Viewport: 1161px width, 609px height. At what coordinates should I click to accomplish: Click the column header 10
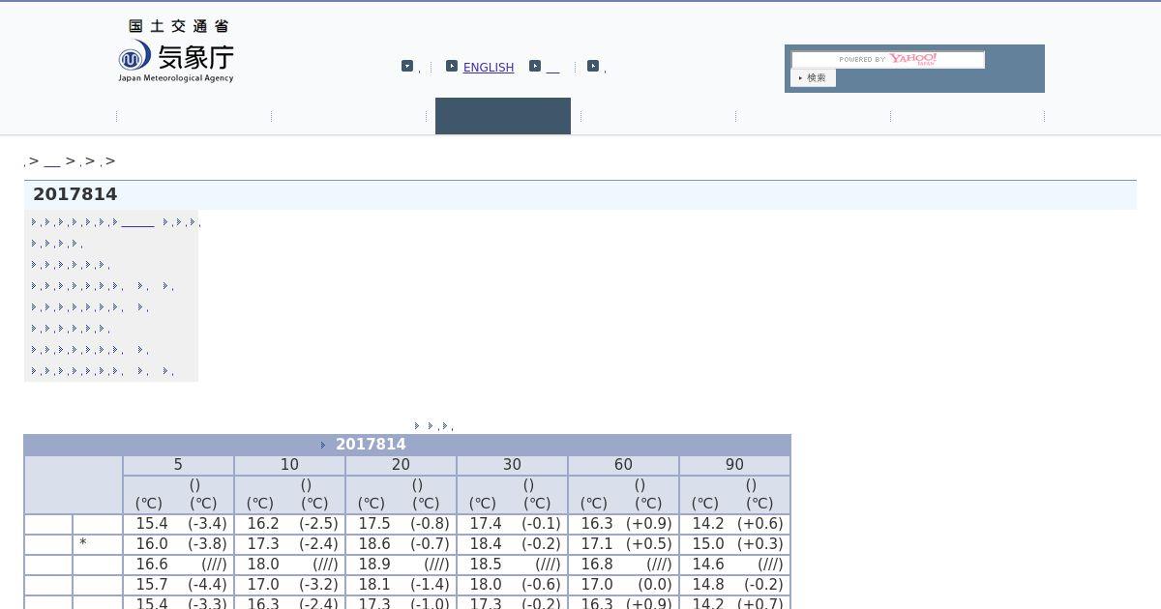coord(289,465)
